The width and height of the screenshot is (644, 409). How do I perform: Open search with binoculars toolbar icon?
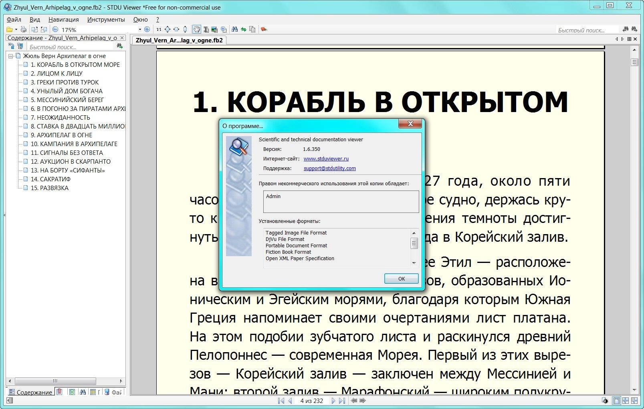(234, 29)
